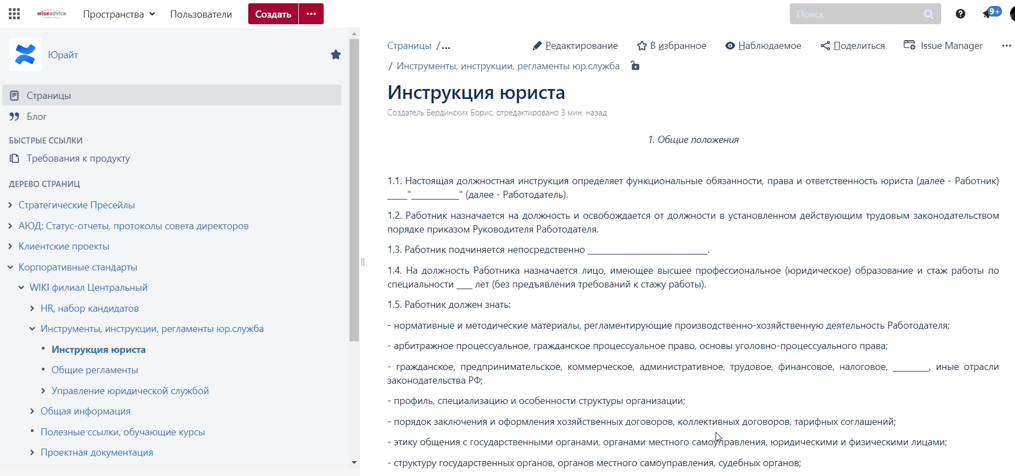1015x476 pixels.
Task: Open the Пространства dropdown menu
Action: 119,14
